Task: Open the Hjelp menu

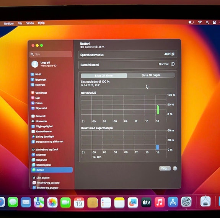Action: click(41, 23)
